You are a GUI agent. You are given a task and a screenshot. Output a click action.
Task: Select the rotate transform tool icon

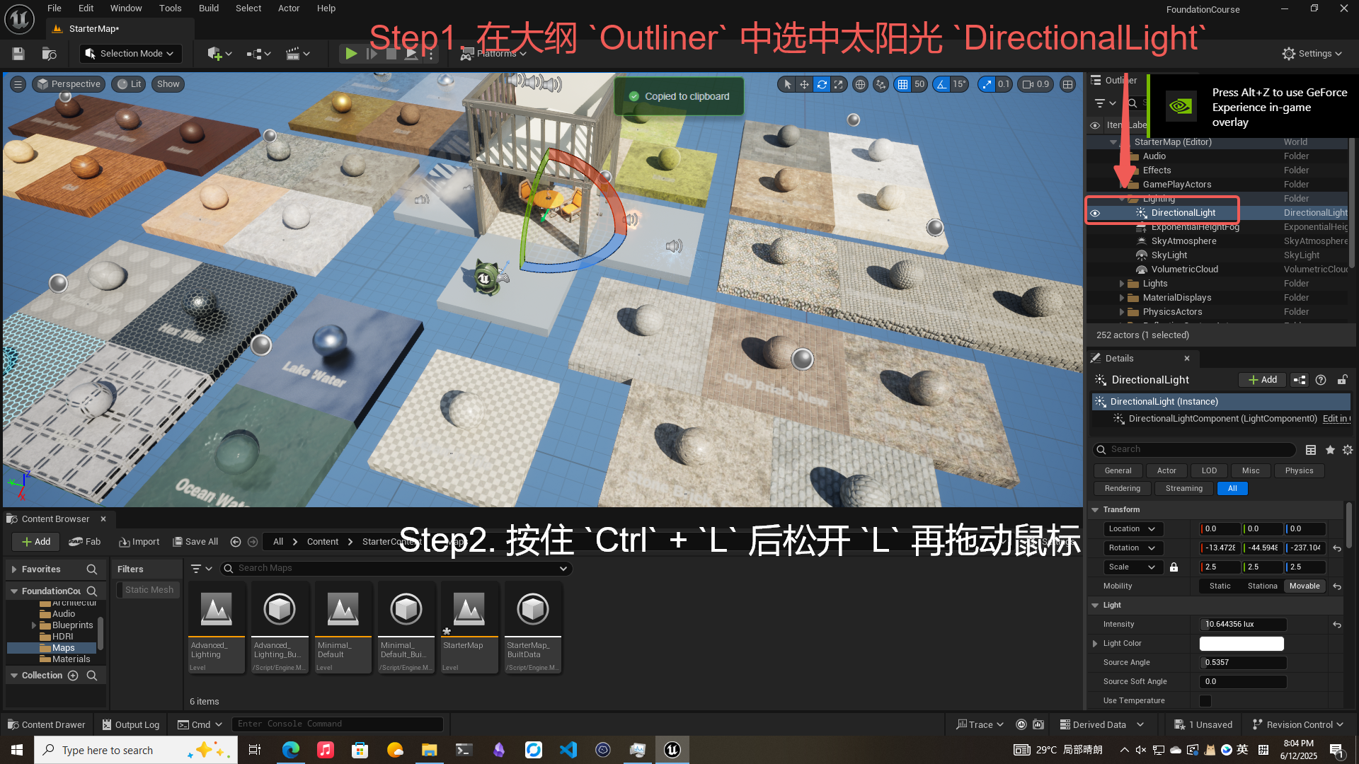click(x=822, y=84)
